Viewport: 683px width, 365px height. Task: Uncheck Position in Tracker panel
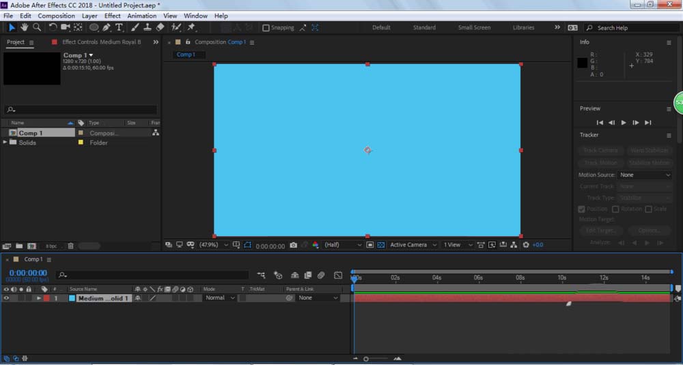[x=581, y=209]
